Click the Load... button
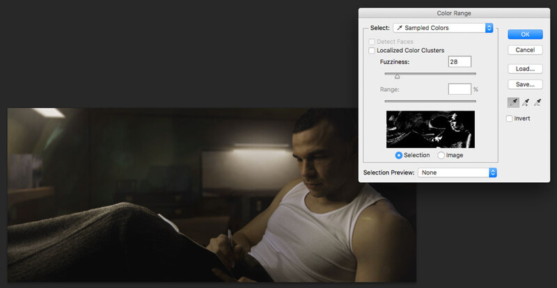 [525, 69]
